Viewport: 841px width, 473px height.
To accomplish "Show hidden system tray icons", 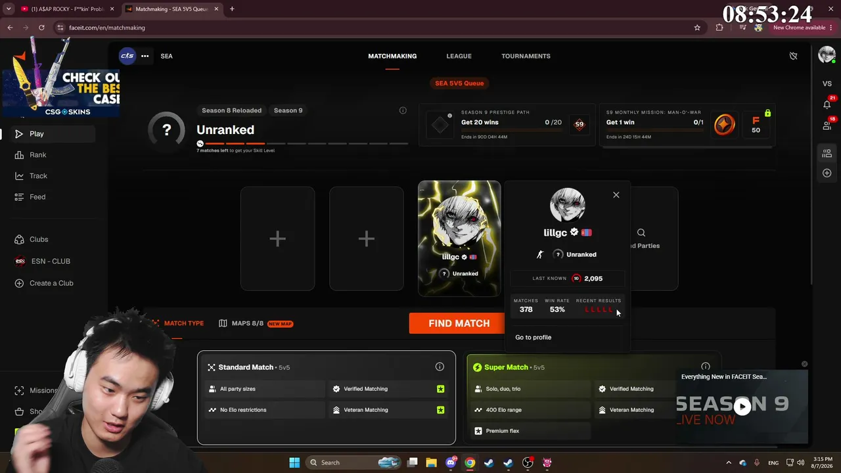I will pyautogui.click(x=728, y=462).
